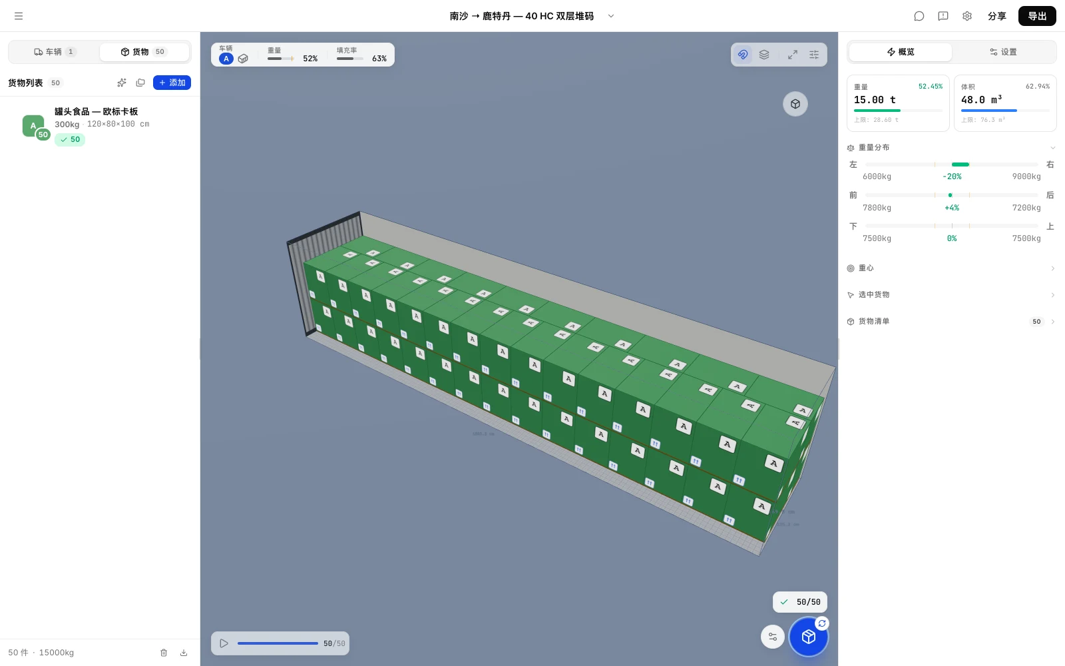Click the AI sparkle icon in cargo list

click(122, 83)
